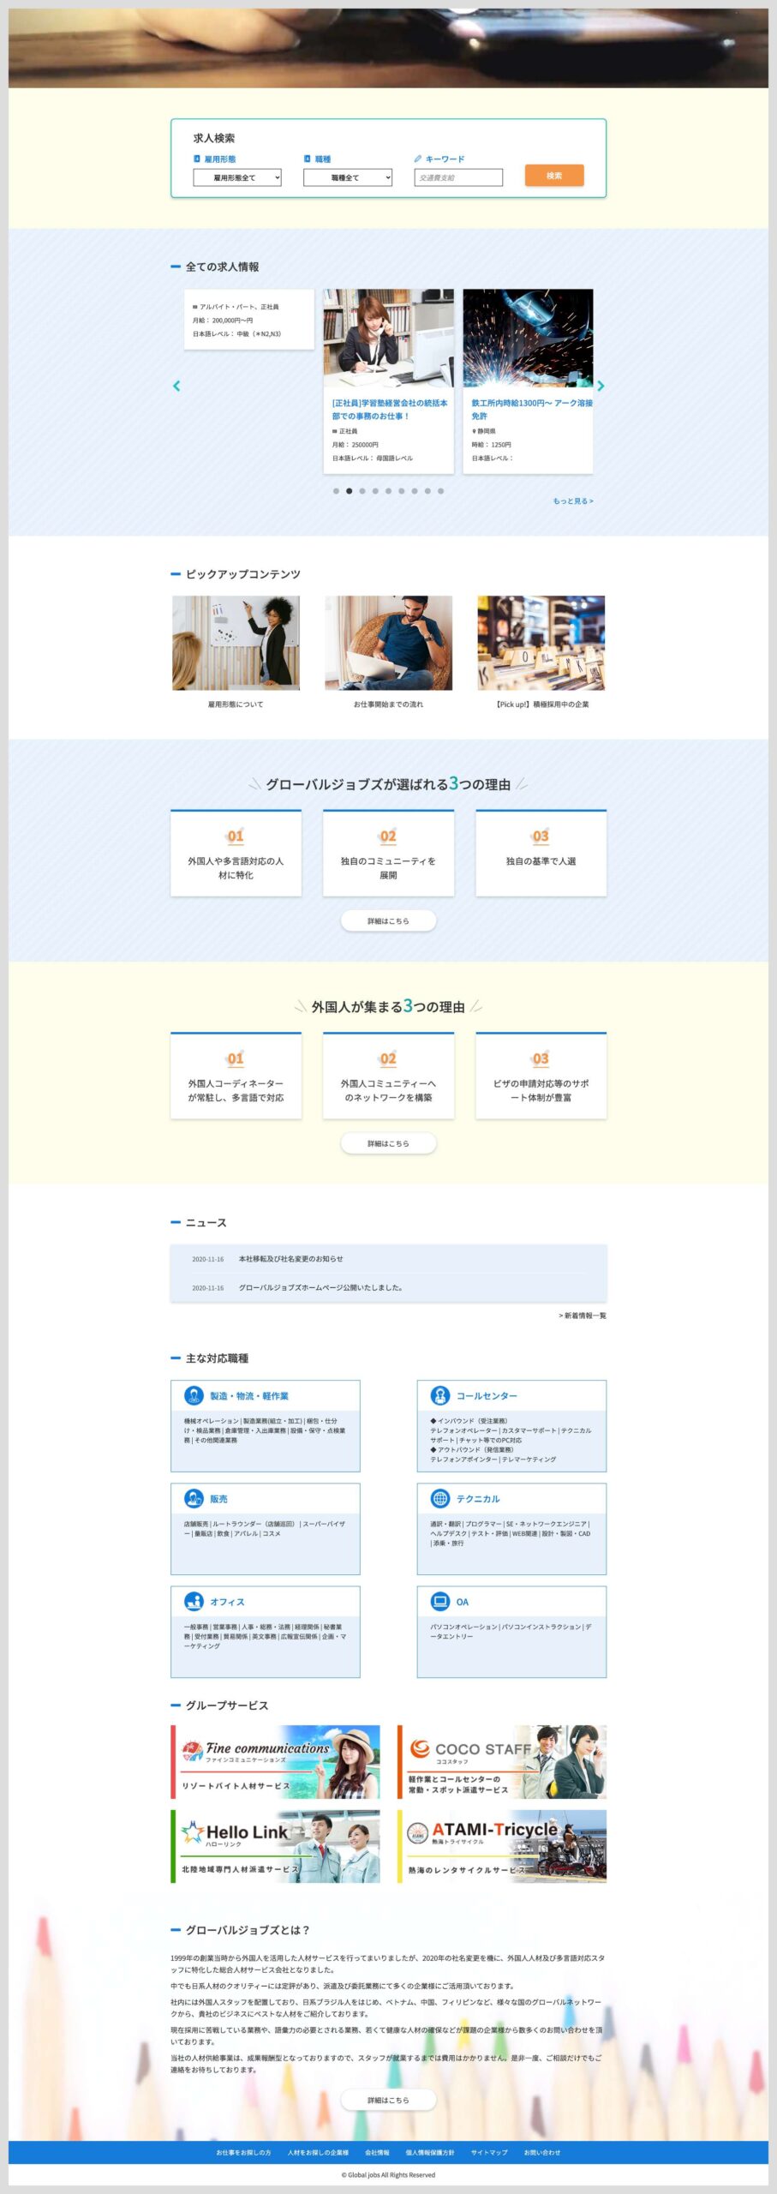Viewport: 777px width, 2194px height.
Task: Open the 販売 category heading
Action: click(x=218, y=1499)
